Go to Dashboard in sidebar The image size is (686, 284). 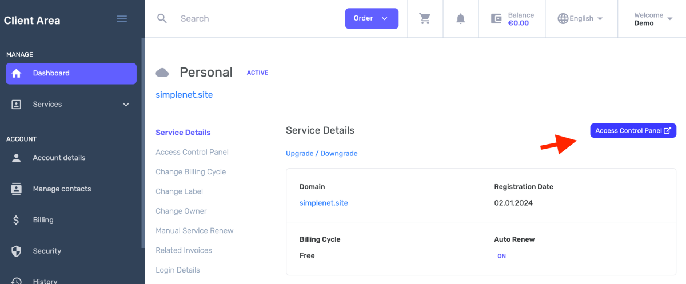click(71, 74)
